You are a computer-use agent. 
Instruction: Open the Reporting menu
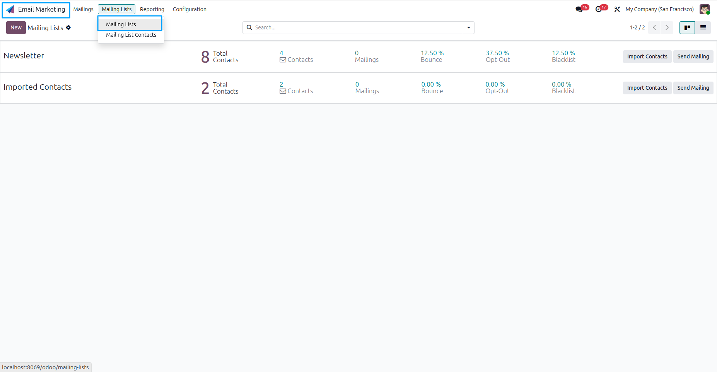point(152,9)
